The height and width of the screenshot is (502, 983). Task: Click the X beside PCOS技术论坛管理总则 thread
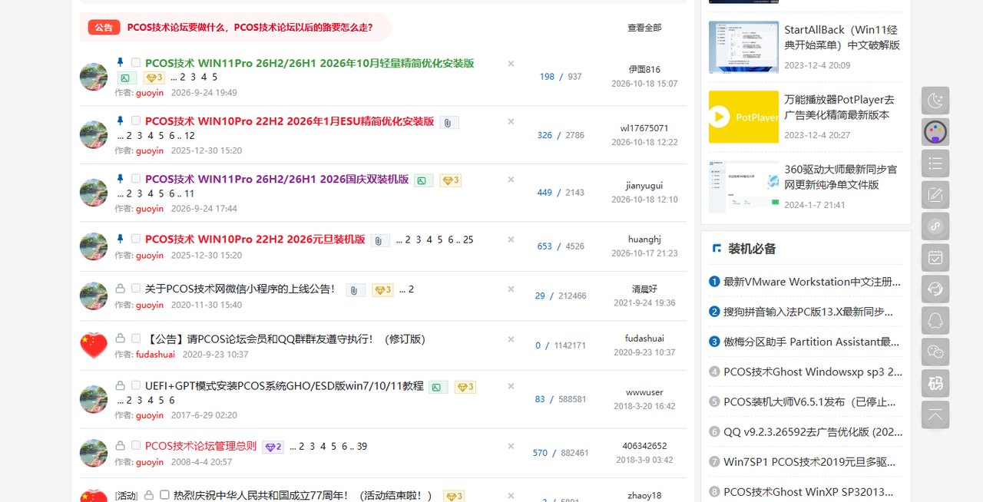(511, 446)
